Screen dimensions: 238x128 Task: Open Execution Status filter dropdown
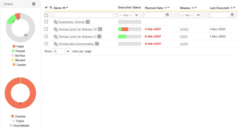(x=129, y=15)
